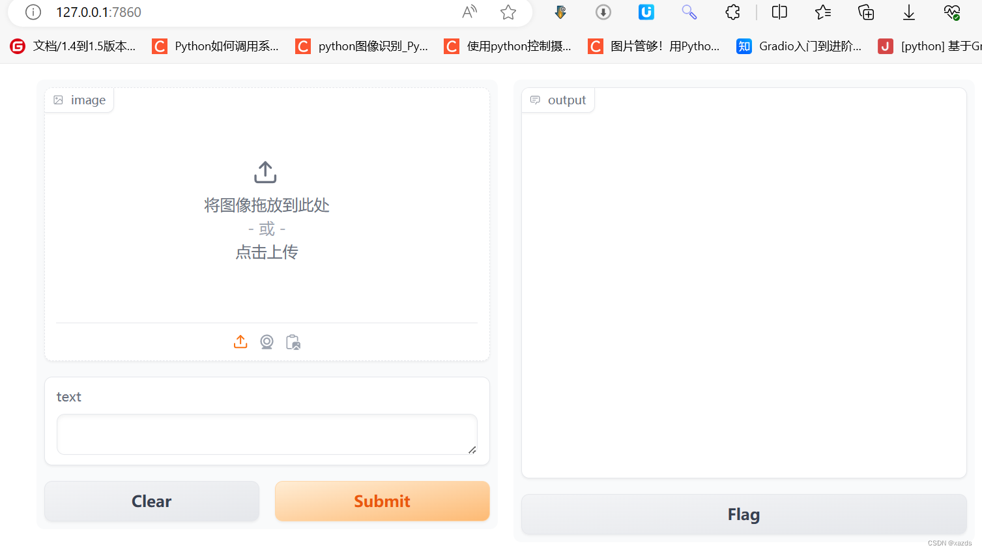Viewport: 982px width, 552px height.
Task: Click the speech-bubble icon on the output panel
Action: pos(535,99)
